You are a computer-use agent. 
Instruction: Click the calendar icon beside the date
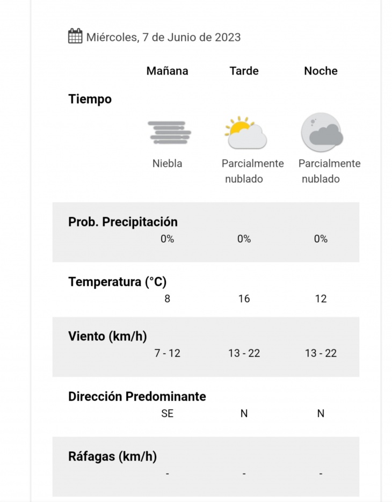[75, 36]
